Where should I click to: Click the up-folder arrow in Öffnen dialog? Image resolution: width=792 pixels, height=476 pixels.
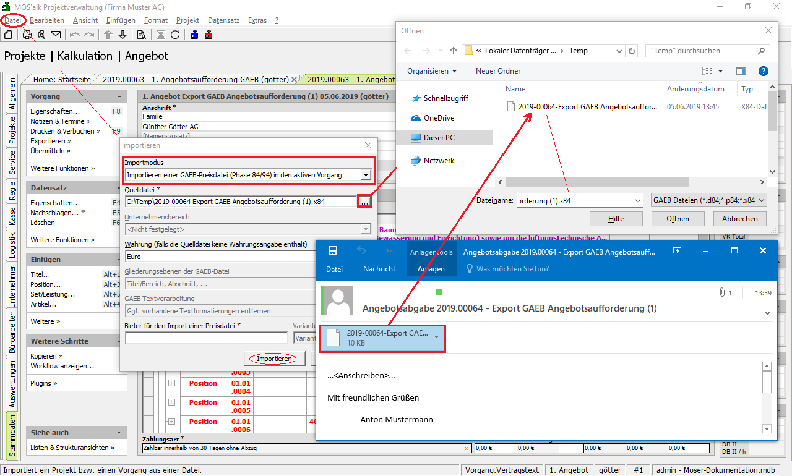click(454, 51)
